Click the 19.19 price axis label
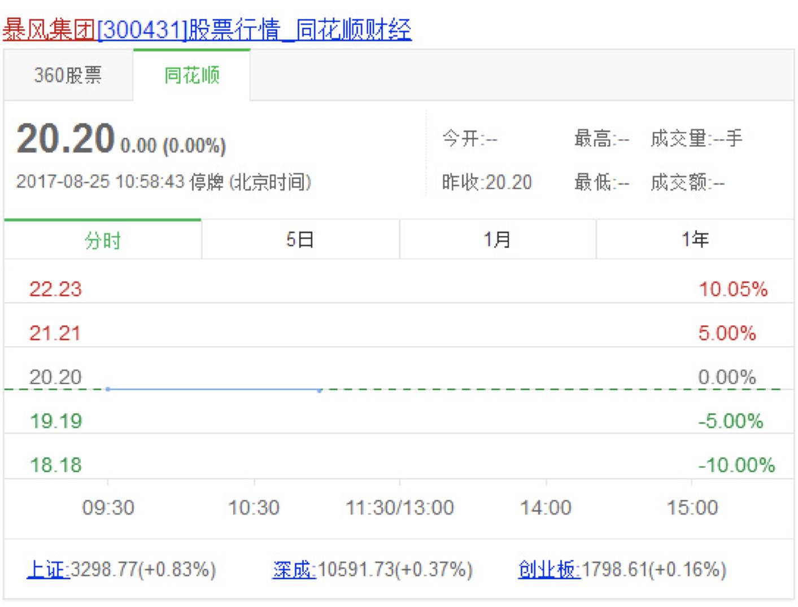Image resolution: width=798 pixels, height=607 pixels. [55, 421]
